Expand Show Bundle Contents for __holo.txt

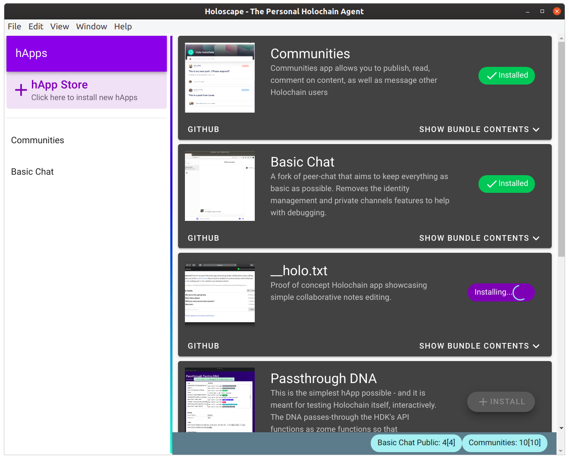[479, 346]
